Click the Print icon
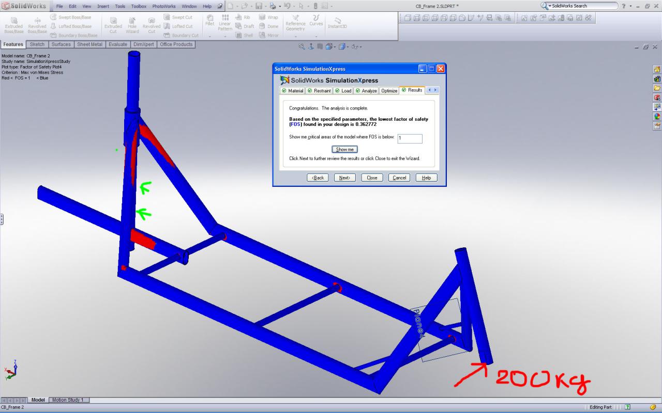Viewport: 662px width, 413px height. pyautogui.click(x=273, y=6)
